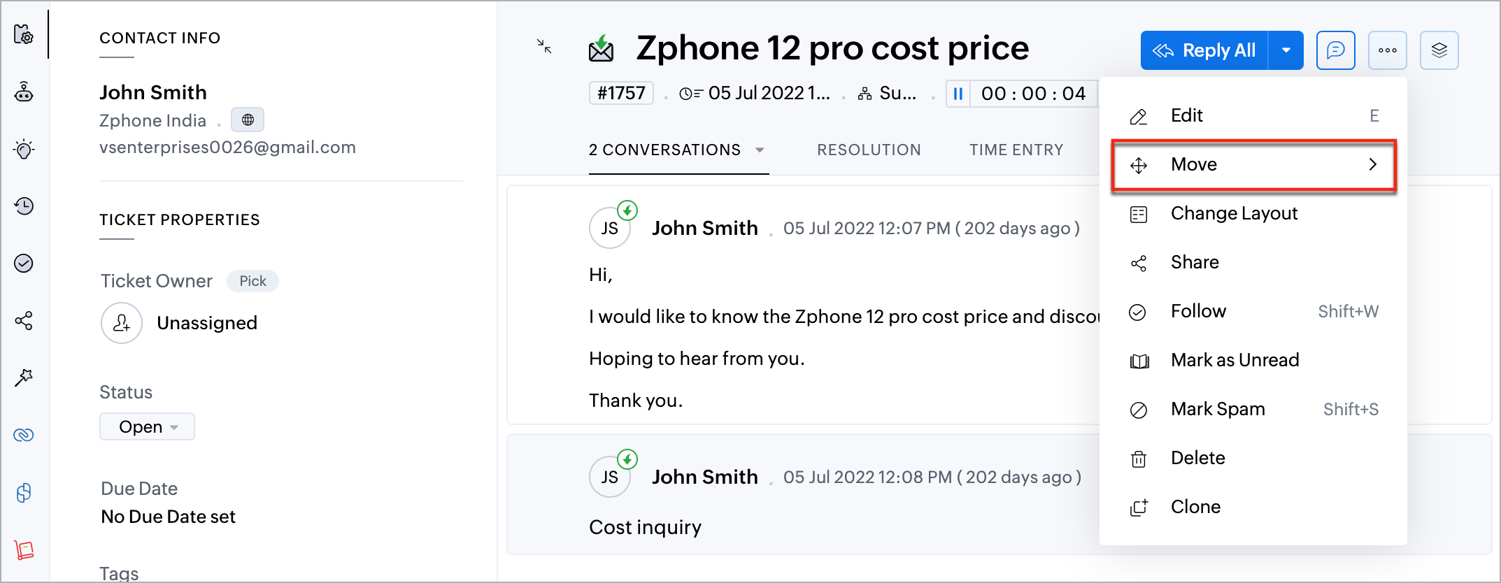Screen dimensions: 1501x583
Task: Pause the ticket timer
Action: [958, 94]
